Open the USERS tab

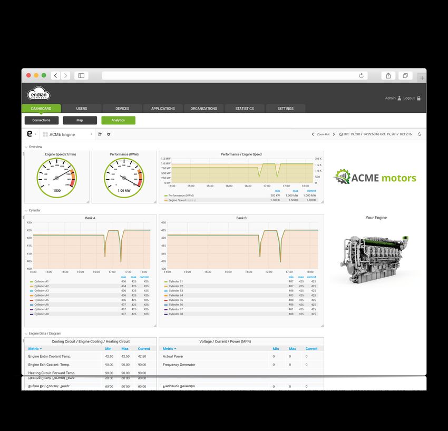pyautogui.click(x=82, y=109)
